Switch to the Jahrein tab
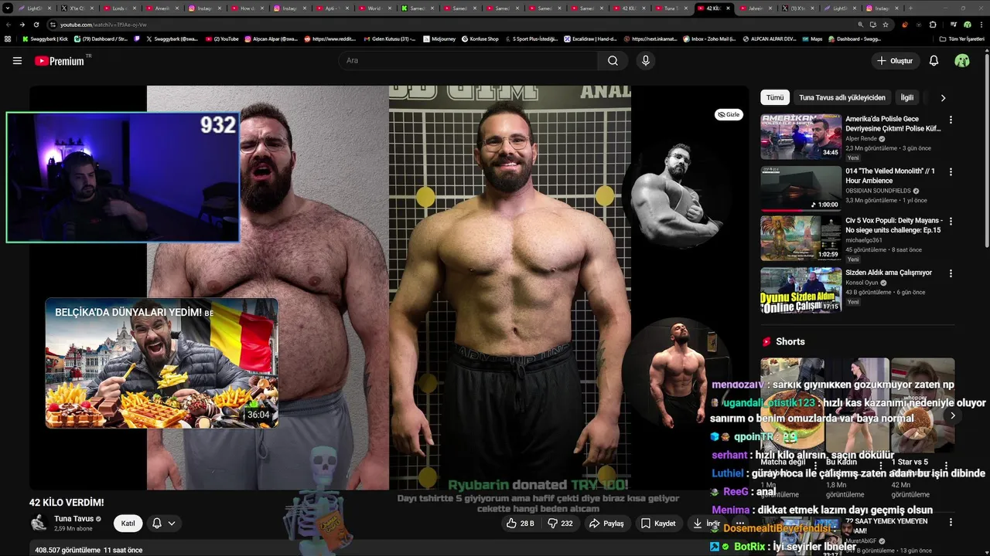The height and width of the screenshot is (556, 990). pyautogui.click(x=755, y=8)
